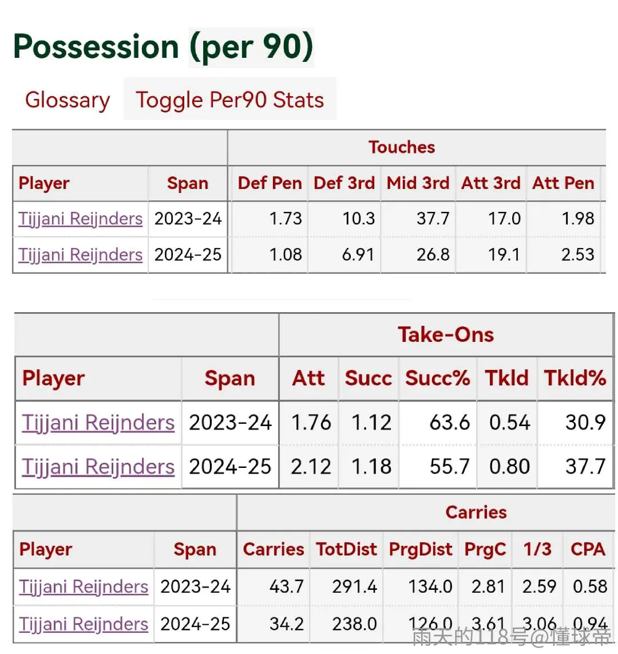Sort Touches table by Att Pen column
618x654 pixels.
(x=564, y=183)
